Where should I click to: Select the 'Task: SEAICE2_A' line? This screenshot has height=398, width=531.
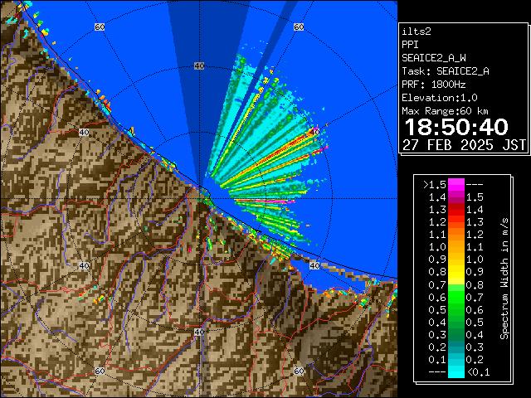pyautogui.click(x=446, y=71)
